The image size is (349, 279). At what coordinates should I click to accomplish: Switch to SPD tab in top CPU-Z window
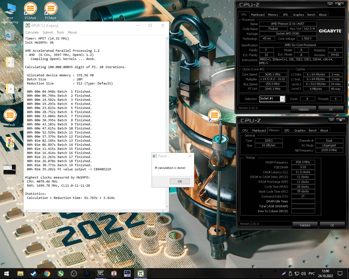click(285, 15)
